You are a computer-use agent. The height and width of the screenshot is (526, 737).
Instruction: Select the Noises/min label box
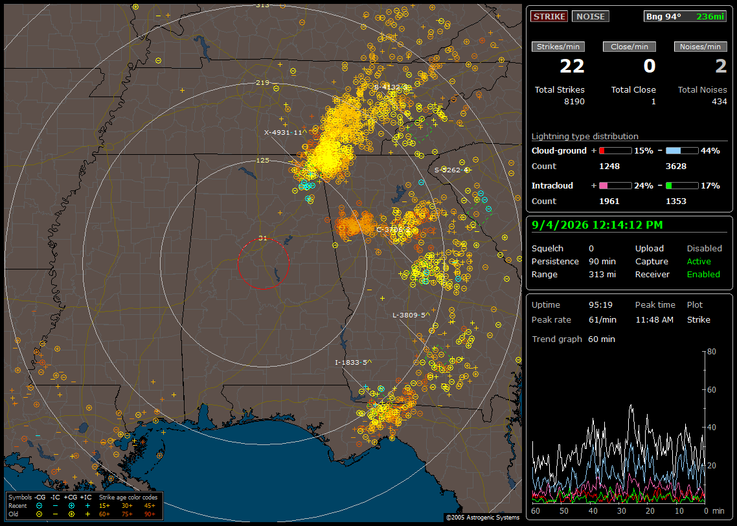click(700, 47)
